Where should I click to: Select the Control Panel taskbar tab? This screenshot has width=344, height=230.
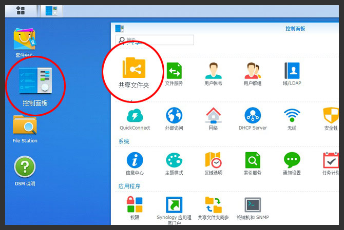coord(51,11)
